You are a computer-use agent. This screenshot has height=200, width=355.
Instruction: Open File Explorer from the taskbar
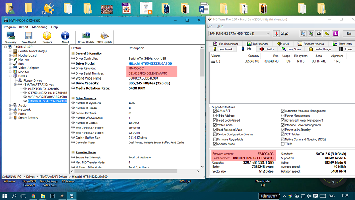43,196
